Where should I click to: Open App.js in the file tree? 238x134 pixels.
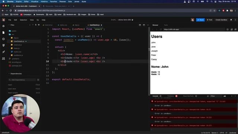(x=16, y=38)
